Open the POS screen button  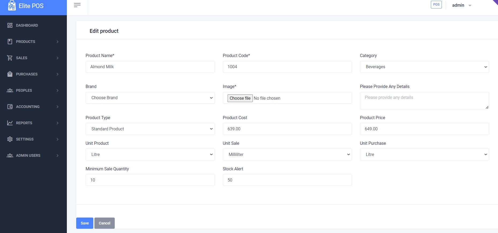pyautogui.click(x=436, y=5)
